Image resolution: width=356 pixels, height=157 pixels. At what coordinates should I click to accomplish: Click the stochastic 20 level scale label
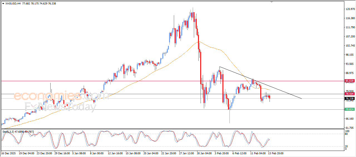point(347,146)
